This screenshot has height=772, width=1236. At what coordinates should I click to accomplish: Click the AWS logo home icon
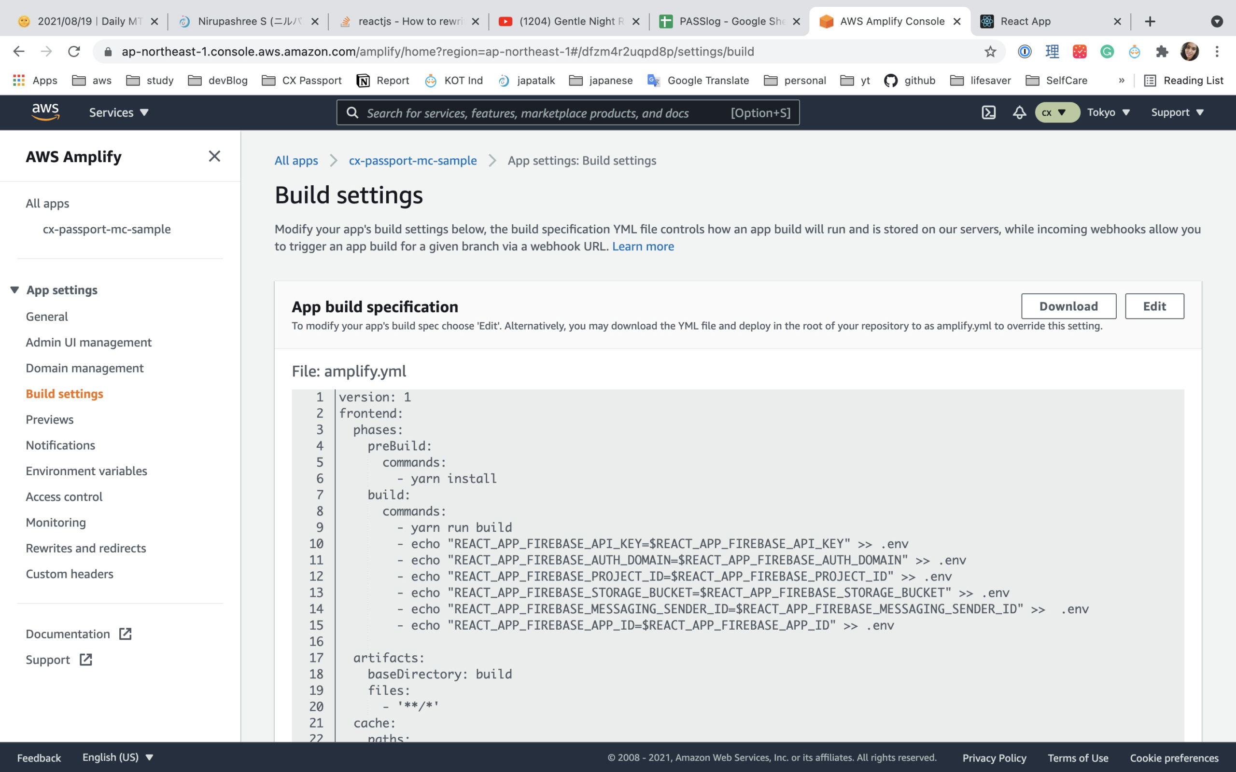pos(45,112)
